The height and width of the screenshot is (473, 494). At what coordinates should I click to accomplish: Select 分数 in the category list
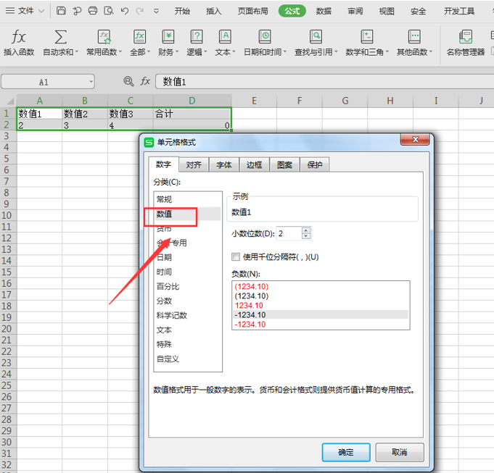pyautogui.click(x=187, y=301)
